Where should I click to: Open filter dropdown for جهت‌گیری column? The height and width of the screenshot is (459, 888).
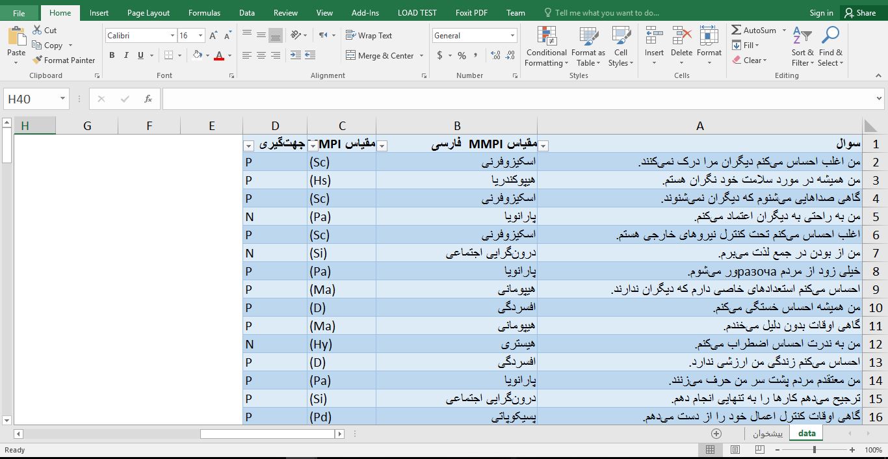click(x=248, y=146)
